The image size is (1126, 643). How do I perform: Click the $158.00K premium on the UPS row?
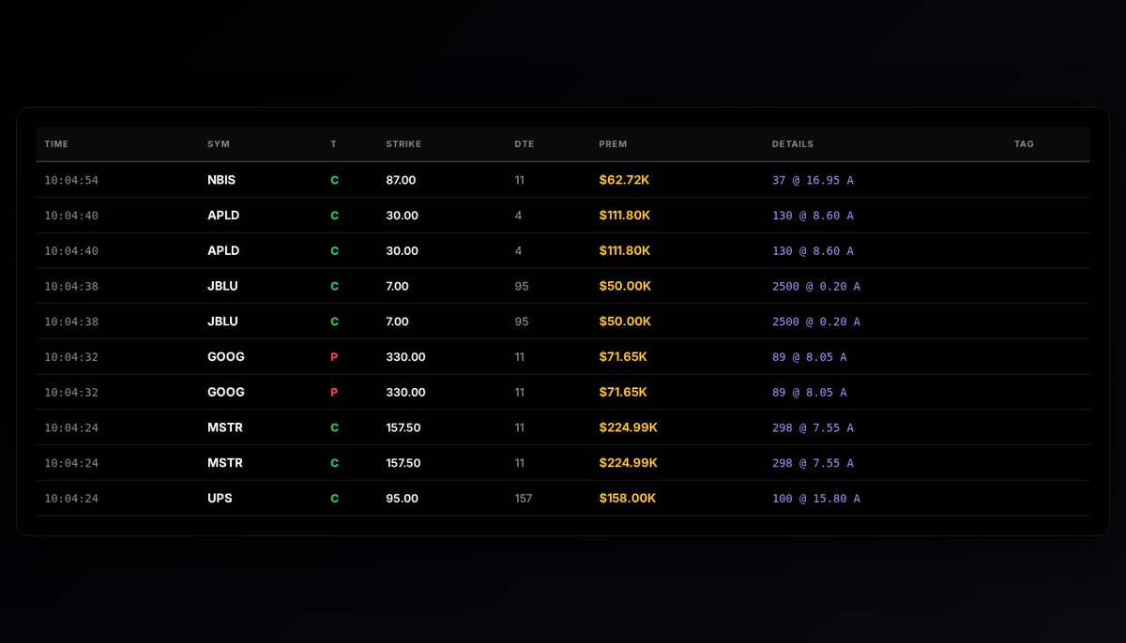click(x=627, y=499)
